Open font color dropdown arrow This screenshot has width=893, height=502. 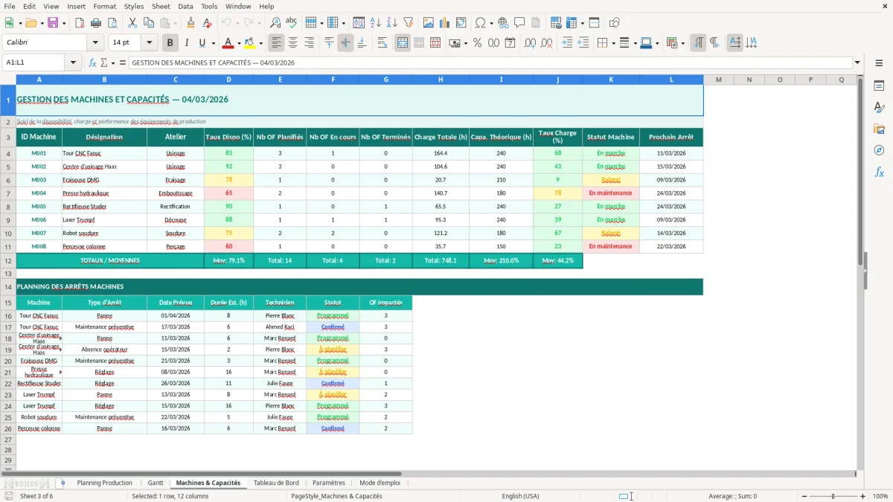(x=240, y=43)
